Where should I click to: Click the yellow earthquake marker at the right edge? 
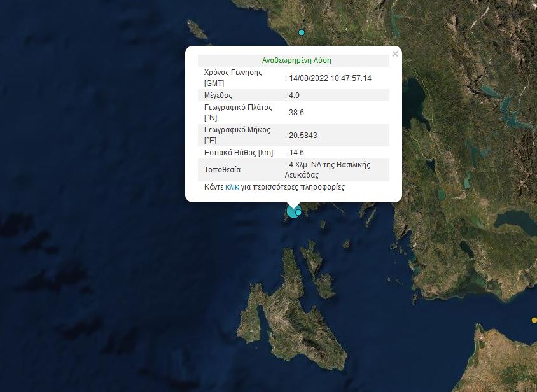coord(534,320)
